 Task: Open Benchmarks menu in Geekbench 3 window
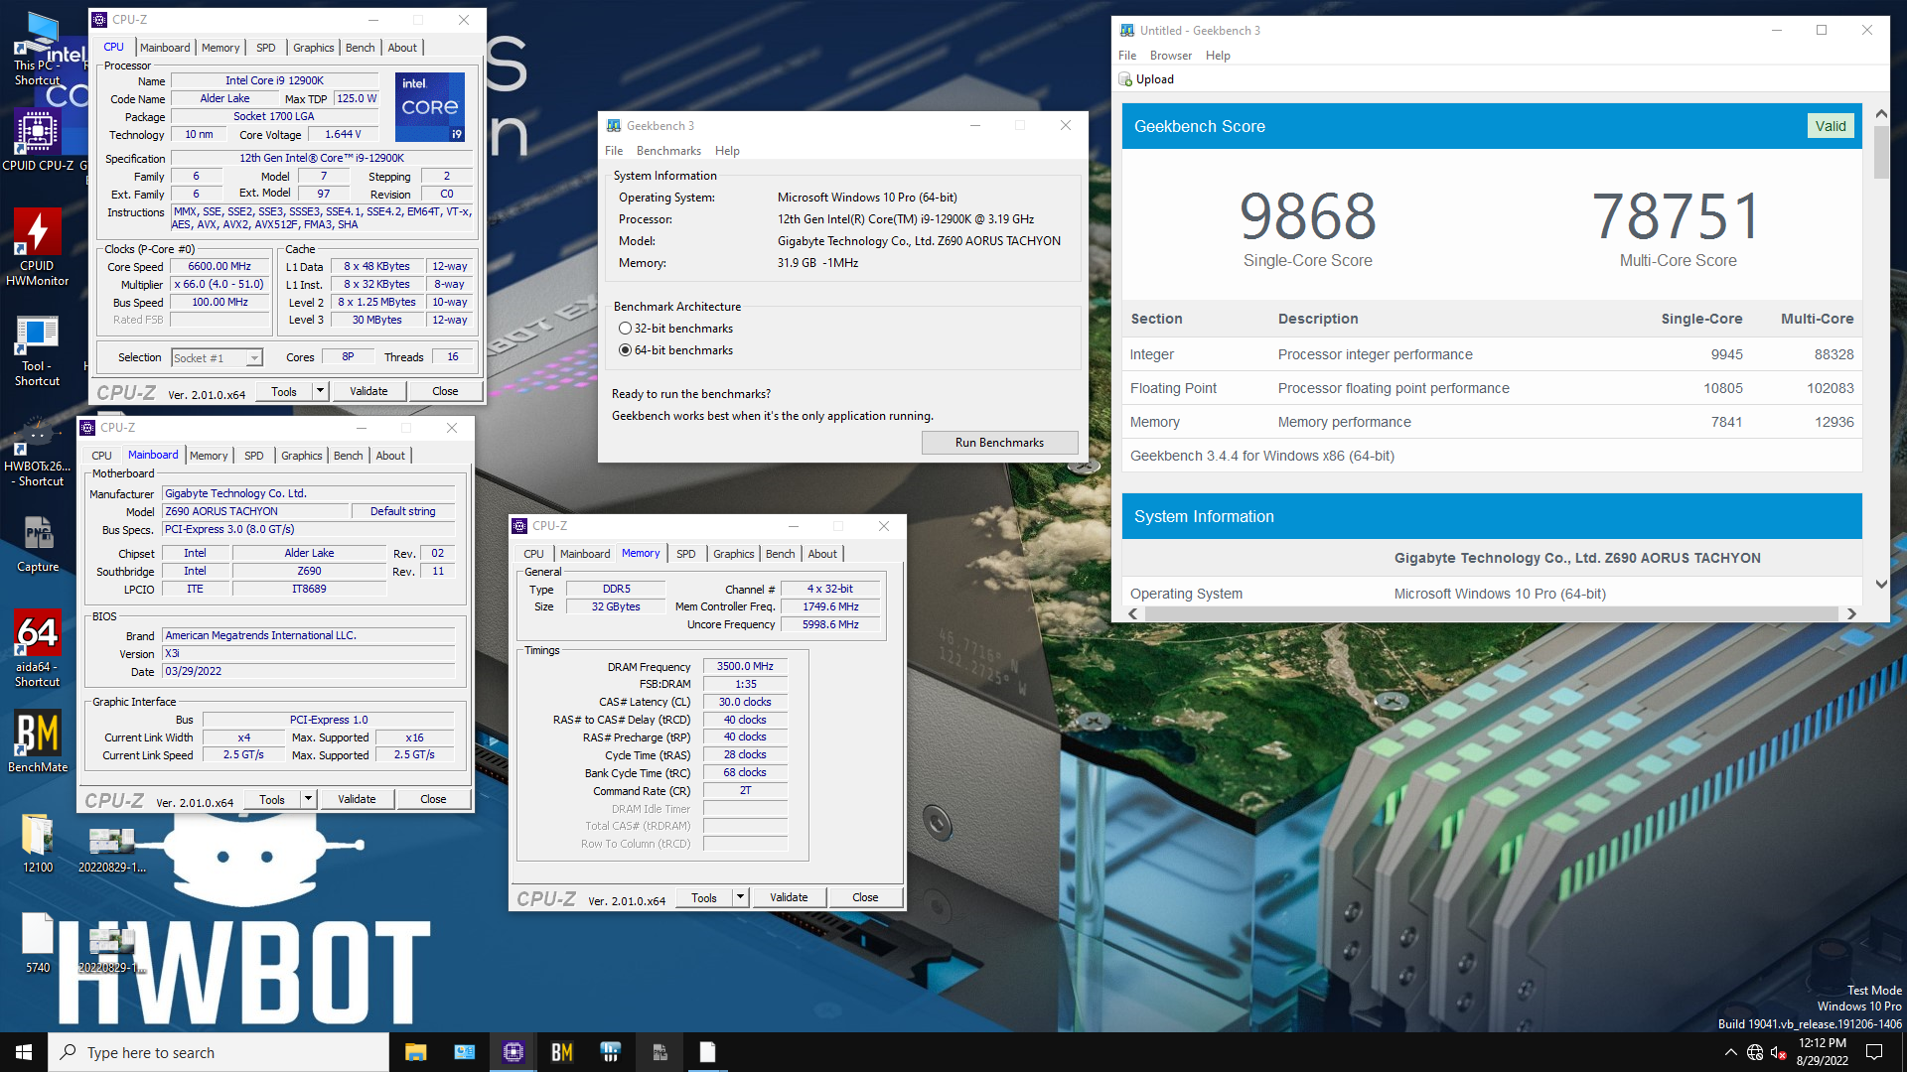[668, 151]
